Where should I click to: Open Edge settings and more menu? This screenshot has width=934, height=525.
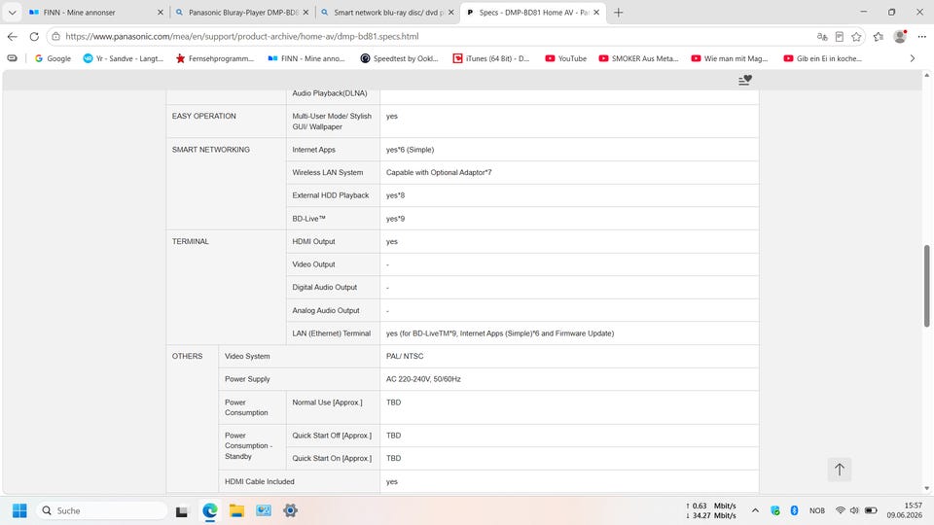pos(921,36)
